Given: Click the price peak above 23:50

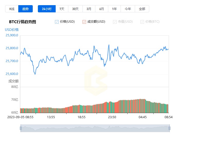Looking at the screenshot, I should click(x=109, y=45).
